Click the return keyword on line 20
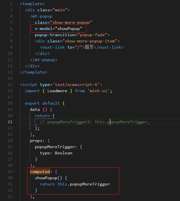Image resolution: width=180 pixels, height=201 pixels. 42,116
